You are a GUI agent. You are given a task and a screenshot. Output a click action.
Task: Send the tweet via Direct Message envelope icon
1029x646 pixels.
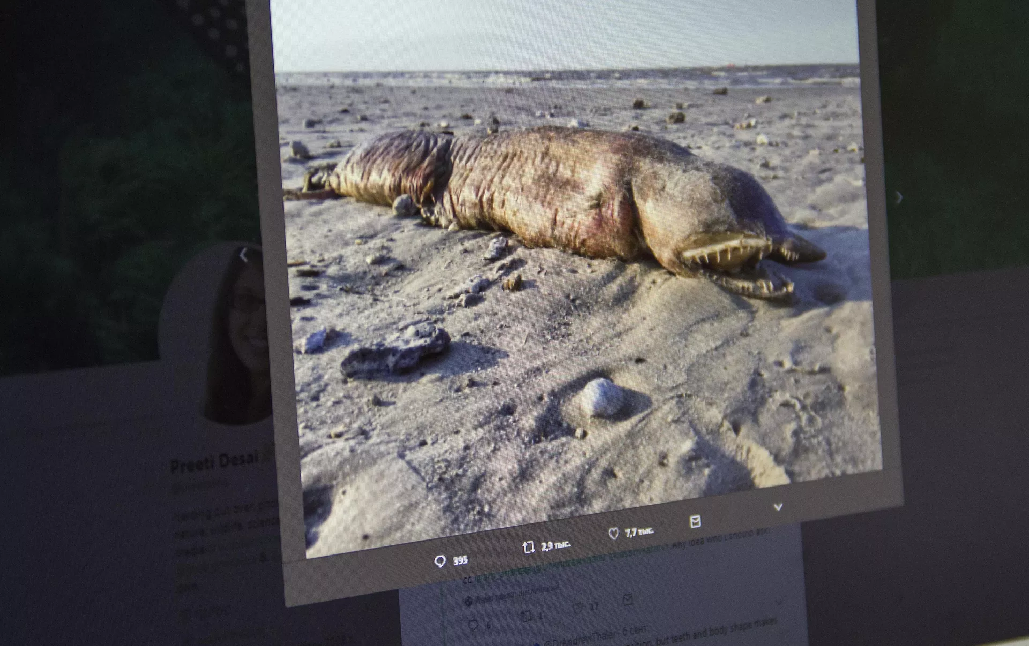[x=695, y=521]
